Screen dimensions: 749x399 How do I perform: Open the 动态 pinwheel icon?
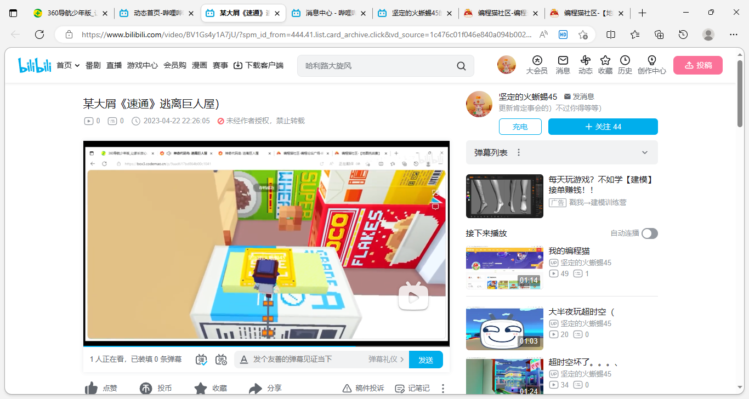[x=585, y=65]
